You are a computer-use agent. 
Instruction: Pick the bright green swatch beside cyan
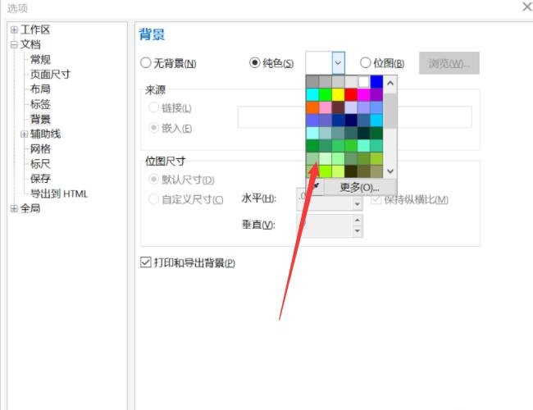pos(326,94)
